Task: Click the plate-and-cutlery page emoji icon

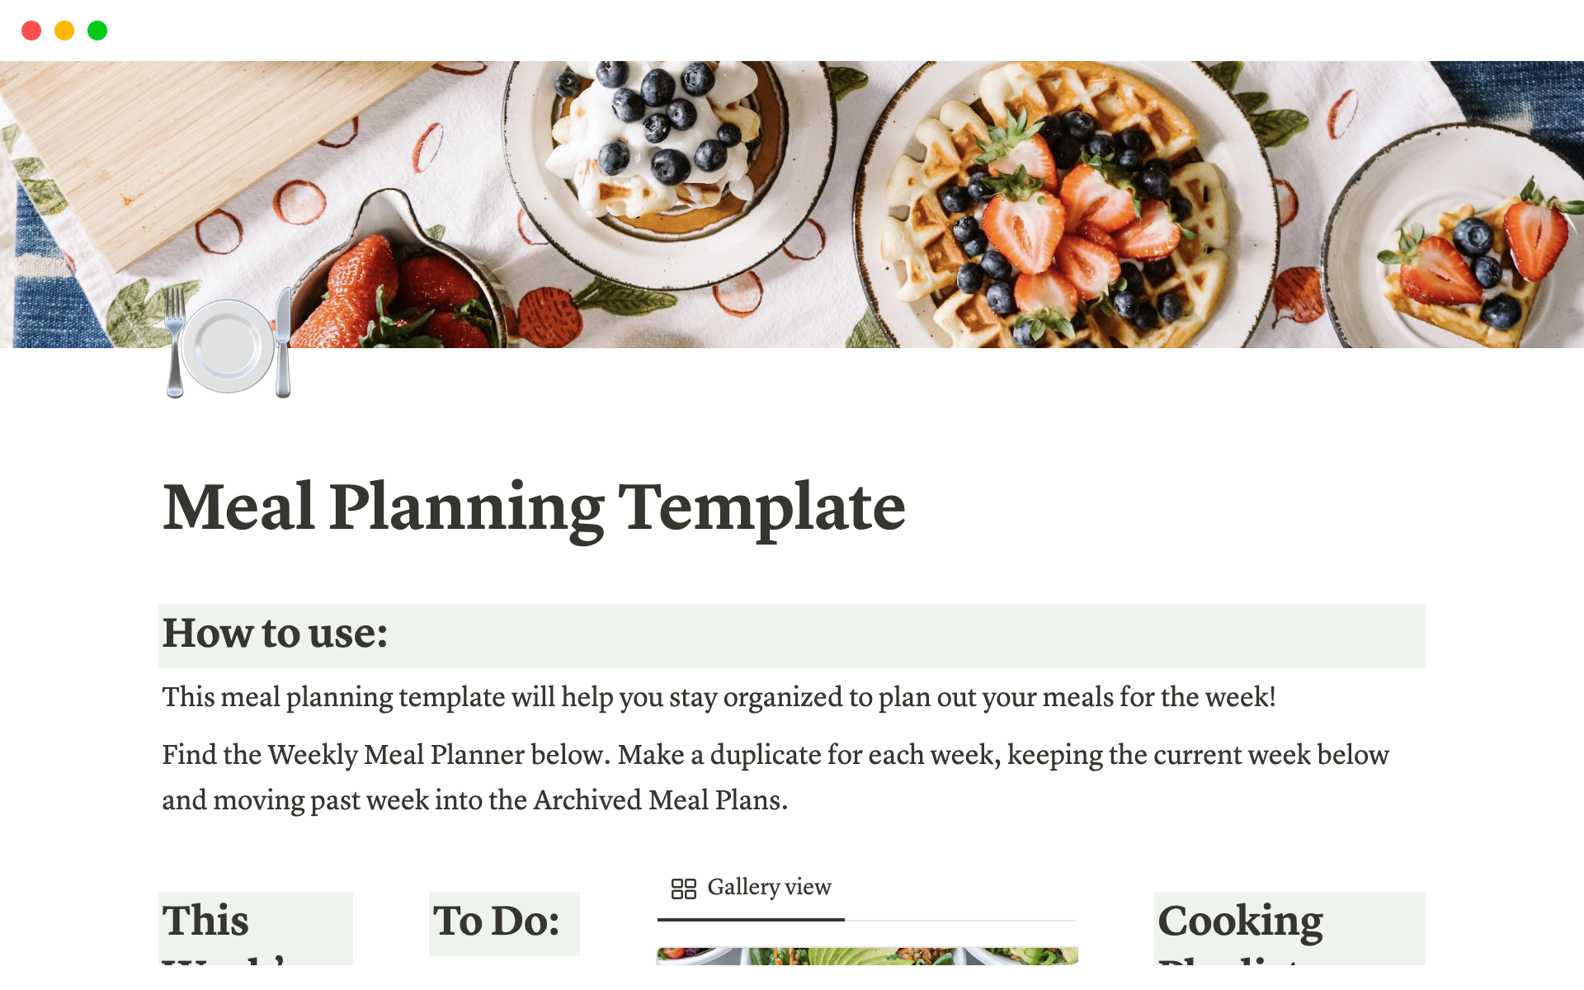Action: pos(229,346)
